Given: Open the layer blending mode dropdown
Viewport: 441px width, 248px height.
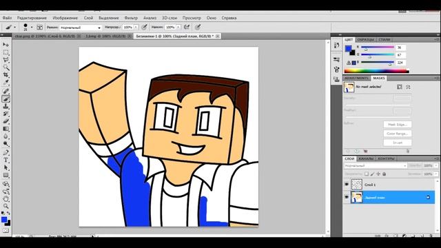Looking at the screenshot, I should tap(376, 166).
